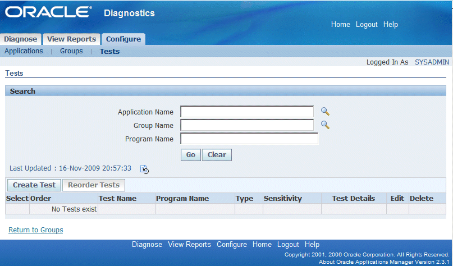Click the Reorder Tests button
The height and width of the screenshot is (266, 453).
click(94, 185)
